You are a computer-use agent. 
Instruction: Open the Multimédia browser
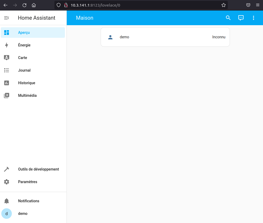tap(27, 95)
